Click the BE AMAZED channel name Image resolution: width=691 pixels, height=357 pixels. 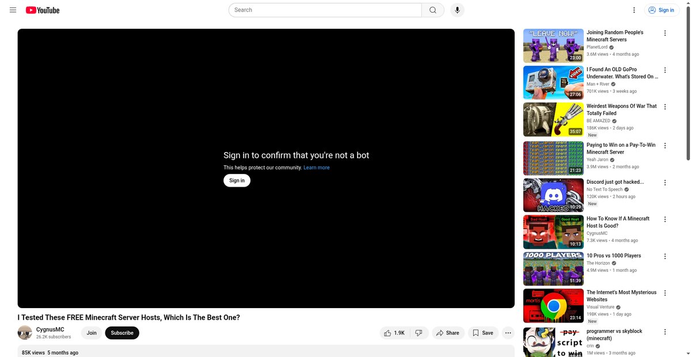tap(598, 121)
